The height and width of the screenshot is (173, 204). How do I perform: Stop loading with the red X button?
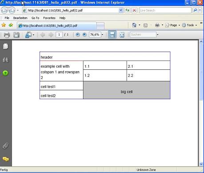pyautogui.click(x=134, y=10)
